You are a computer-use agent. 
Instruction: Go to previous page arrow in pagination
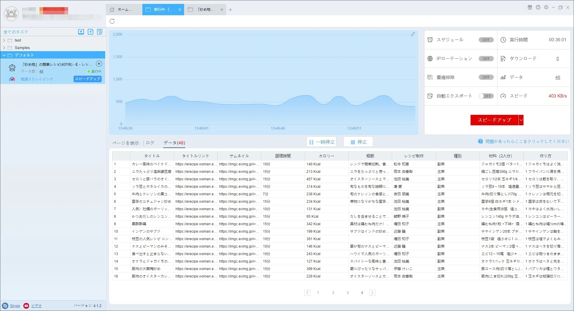[307, 293]
